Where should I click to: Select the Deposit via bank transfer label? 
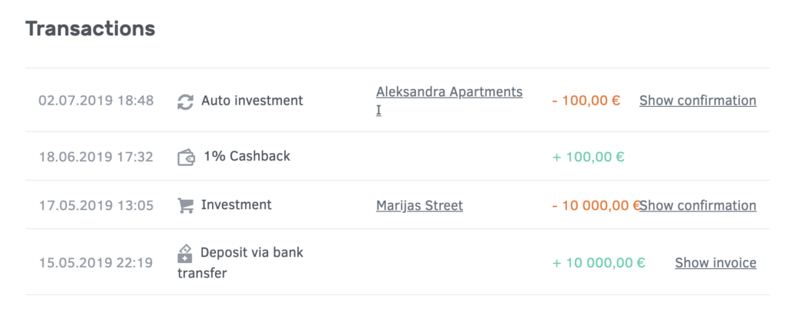[x=240, y=263]
